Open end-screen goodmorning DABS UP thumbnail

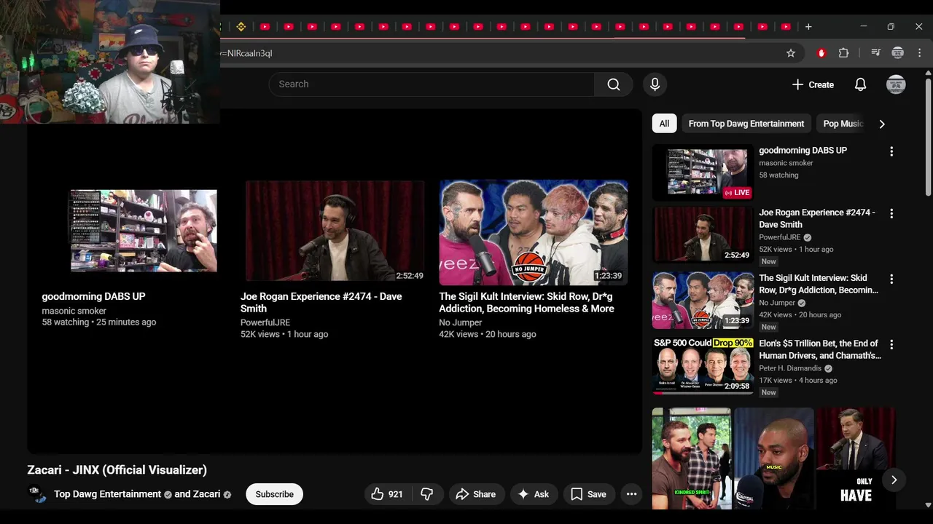(x=144, y=231)
